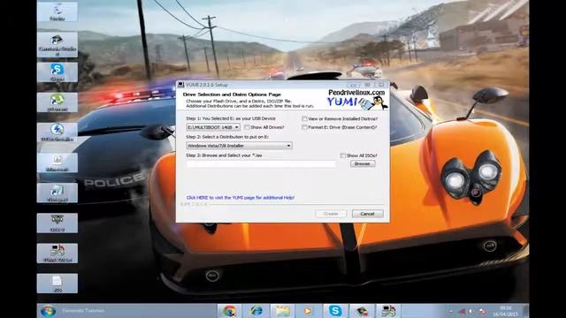Click the volume speaker tray icon
The image size is (566, 318).
(471, 311)
